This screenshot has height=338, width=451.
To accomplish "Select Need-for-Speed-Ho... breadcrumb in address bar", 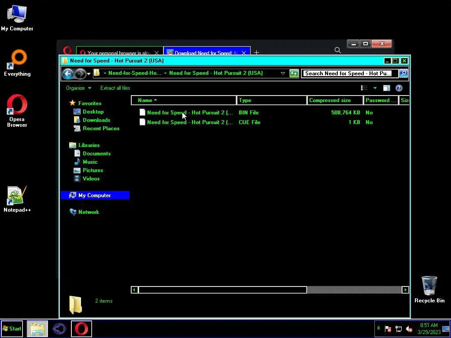I will pos(135,73).
